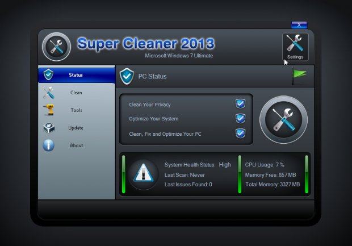
Task: Click green health bar left of warning icon
Action: point(124,174)
